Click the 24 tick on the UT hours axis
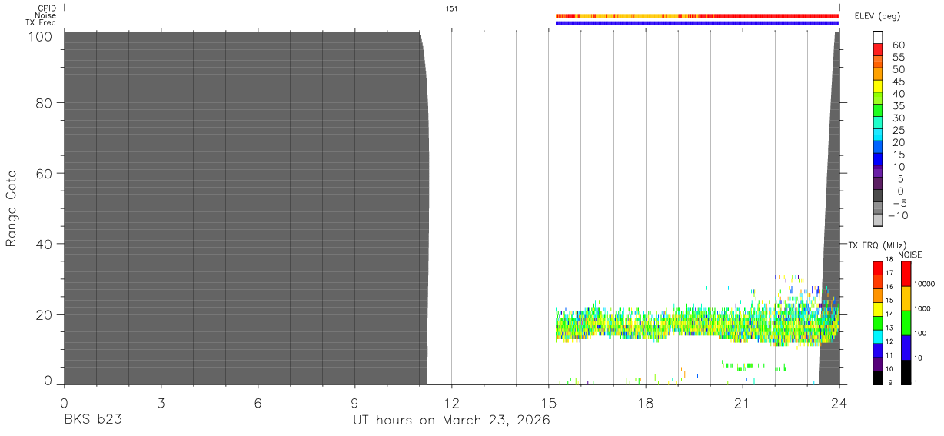The height and width of the screenshot is (436, 944). point(839,402)
